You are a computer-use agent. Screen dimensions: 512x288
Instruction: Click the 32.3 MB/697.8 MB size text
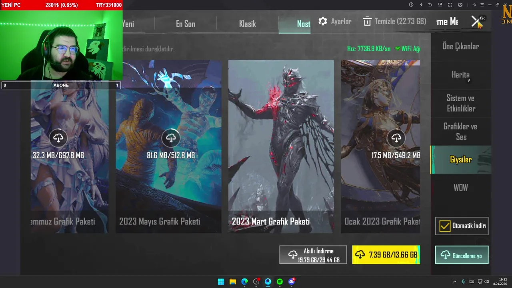coord(58,155)
